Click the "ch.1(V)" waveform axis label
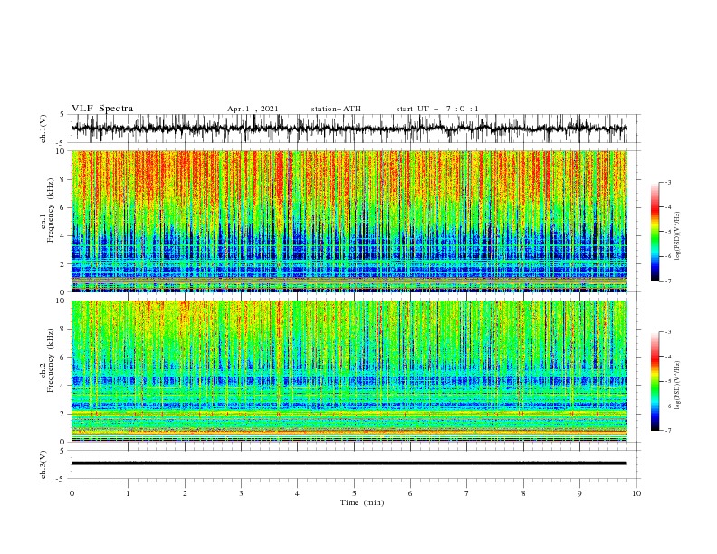Image resolution: width=717 pixels, height=554 pixels. (43, 129)
